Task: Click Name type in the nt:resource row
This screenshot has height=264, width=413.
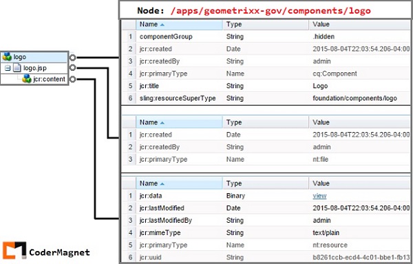Action: [235, 245]
